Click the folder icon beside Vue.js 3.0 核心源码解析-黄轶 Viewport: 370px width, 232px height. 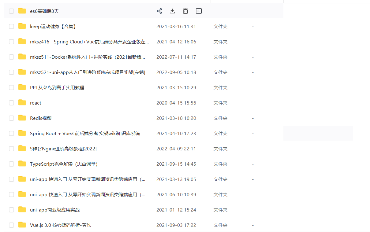[x=22, y=225]
